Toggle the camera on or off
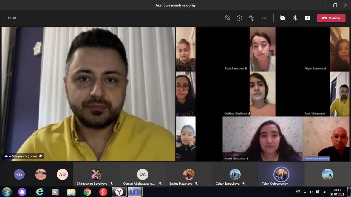Viewport: 351px width, 197px height. coord(283,18)
